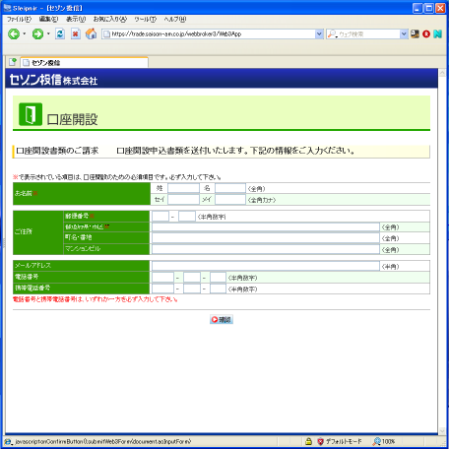The height and width of the screenshot is (449, 449).
Task: Click the メールアドレス input field
Action: pos(266,266)
